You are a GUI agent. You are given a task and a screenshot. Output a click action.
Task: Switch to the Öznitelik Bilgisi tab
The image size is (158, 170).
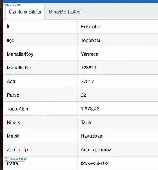[25, 12]
